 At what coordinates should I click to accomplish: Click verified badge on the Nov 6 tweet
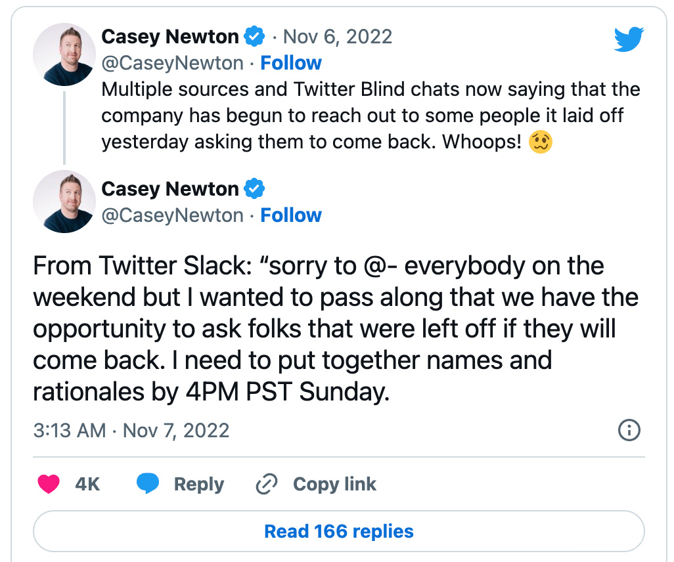254,37
